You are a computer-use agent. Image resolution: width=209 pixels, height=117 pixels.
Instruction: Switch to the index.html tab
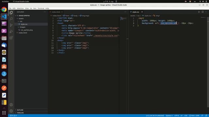(x=56, y=12)
